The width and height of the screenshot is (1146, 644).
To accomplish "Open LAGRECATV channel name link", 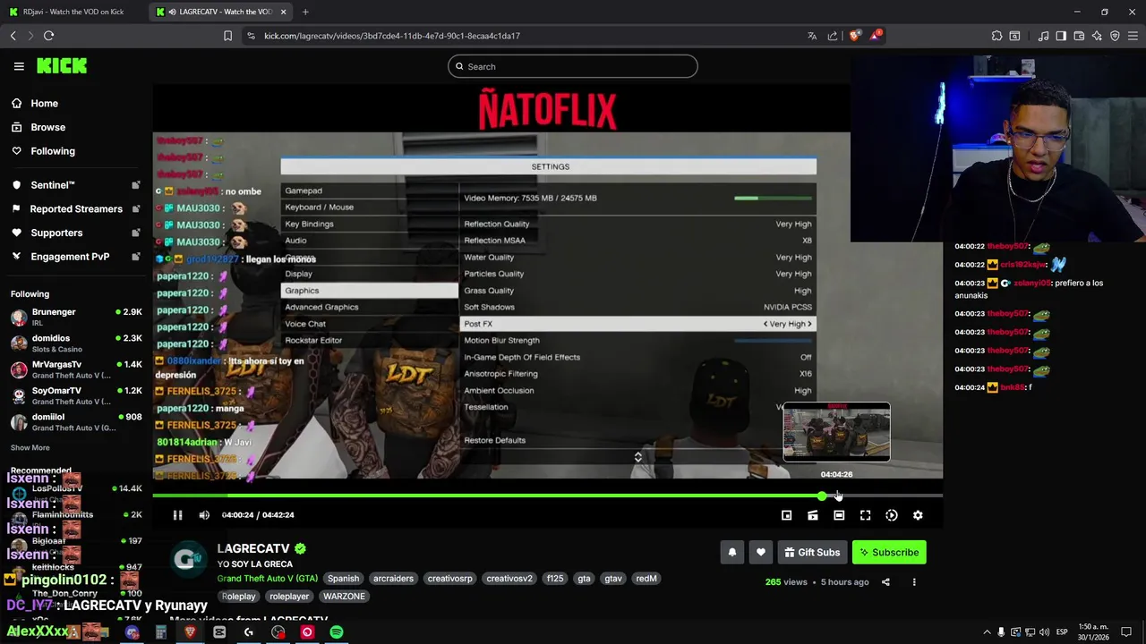I will 253,548.
